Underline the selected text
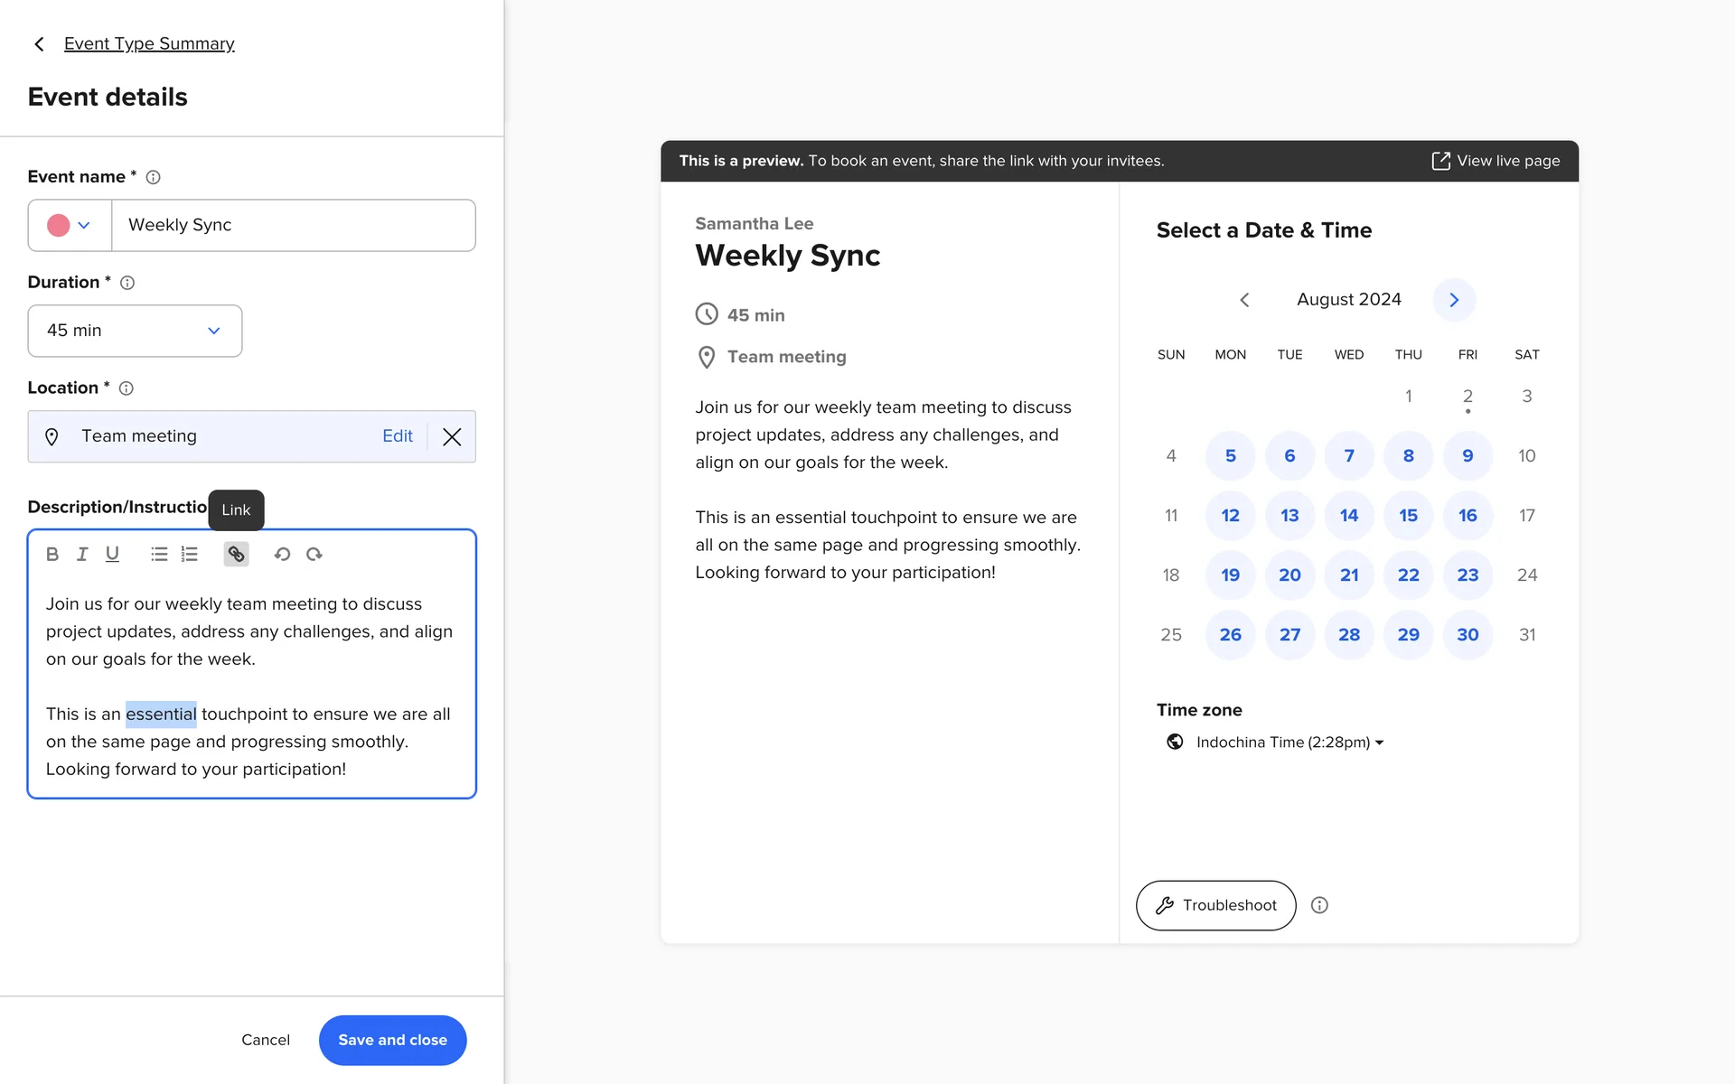 (112, 554)
